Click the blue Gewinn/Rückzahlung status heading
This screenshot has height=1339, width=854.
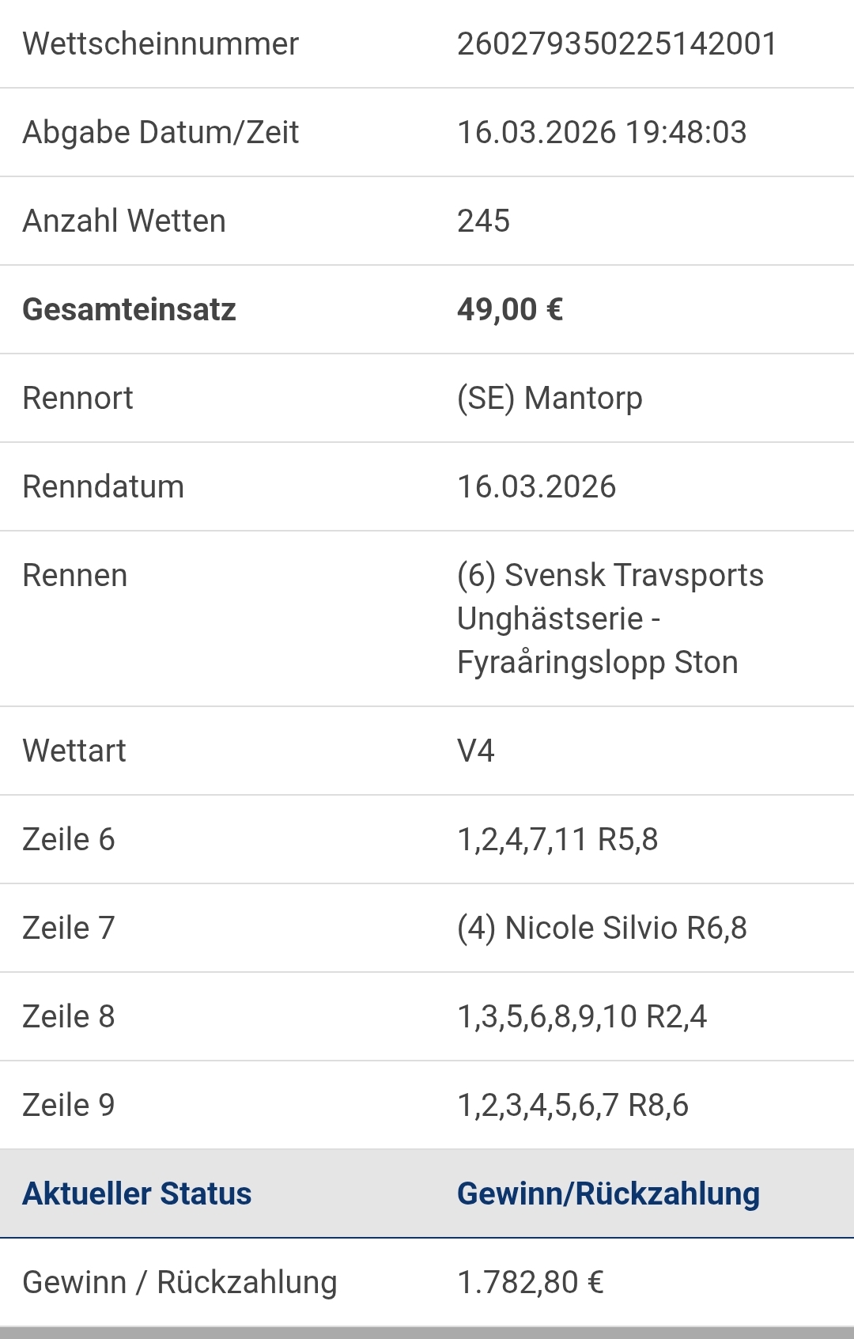pyautogui.click(x=608, y=1193)
